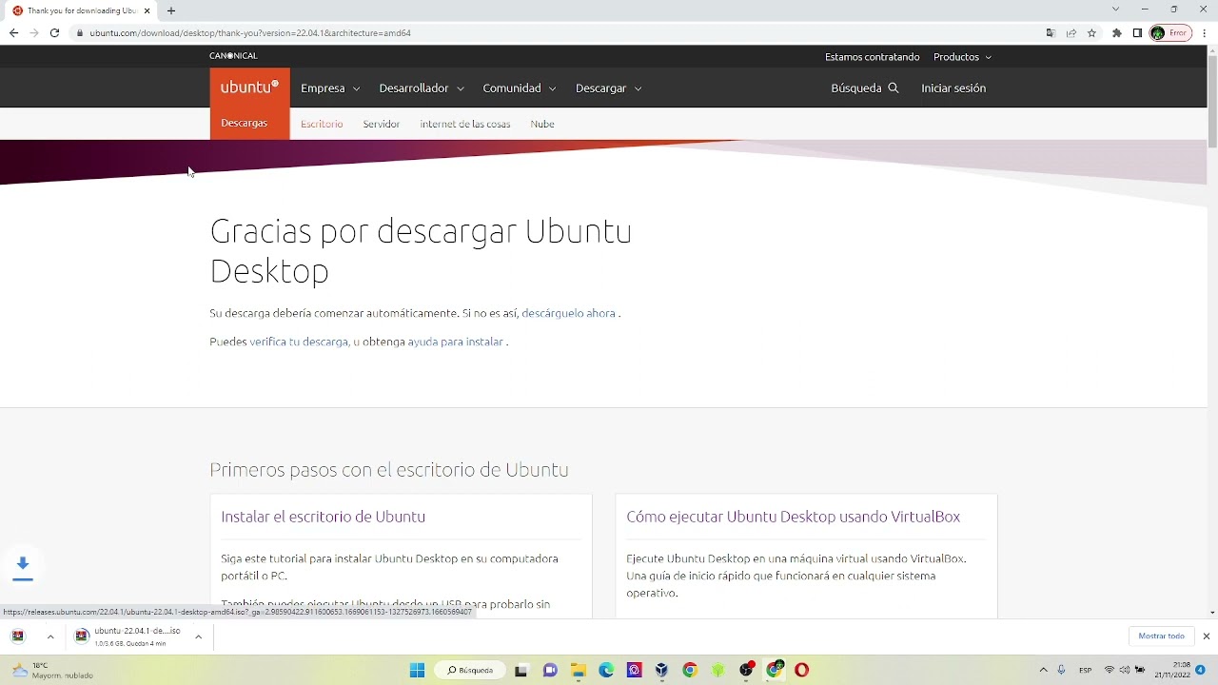1218x685 pixels.
Task: Expand the Productos dropdown
Action: coord(962,57)
